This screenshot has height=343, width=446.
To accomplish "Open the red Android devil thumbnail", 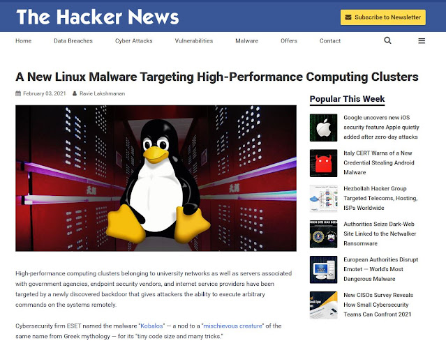I will coord(323,163).
